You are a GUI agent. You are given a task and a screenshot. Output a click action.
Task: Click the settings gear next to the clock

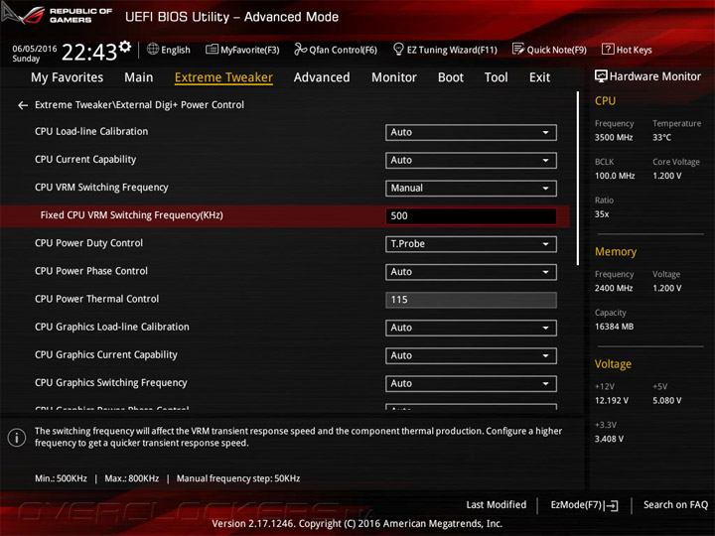124,46
